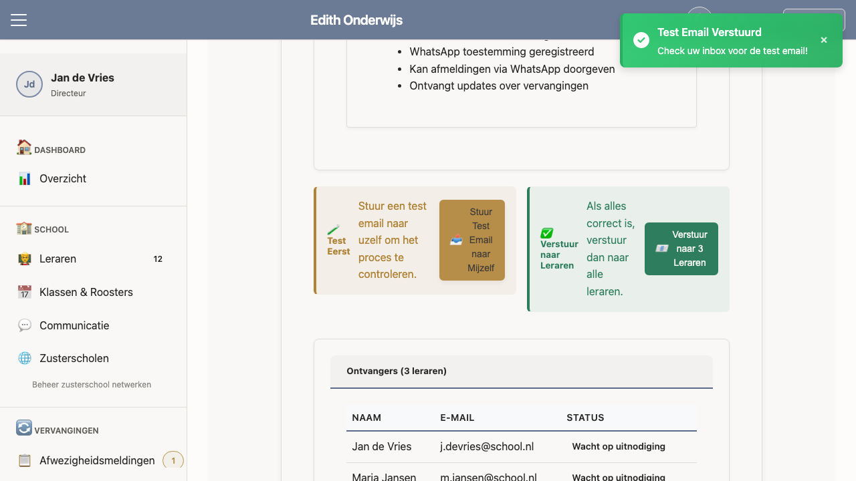Click the Beheer zusterschool netwerken caption
Viewport: 856px width, 481px height.
click(x=92, y=385)
